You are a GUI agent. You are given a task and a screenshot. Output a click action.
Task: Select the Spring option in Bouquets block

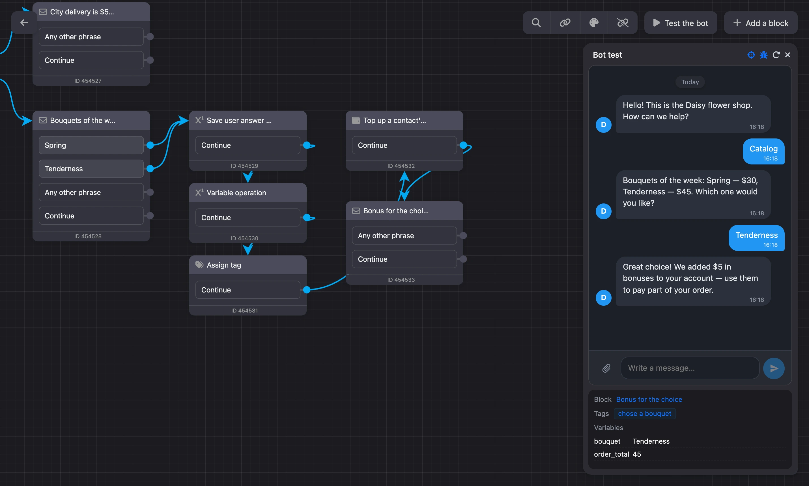click(x=91, y=145)
